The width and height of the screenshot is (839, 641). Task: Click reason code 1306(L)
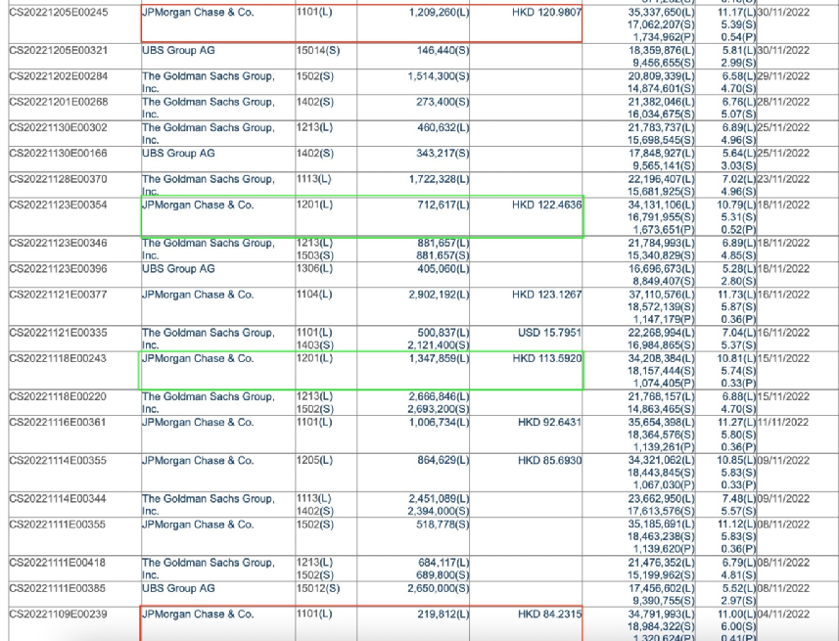[x=314, y=268]
